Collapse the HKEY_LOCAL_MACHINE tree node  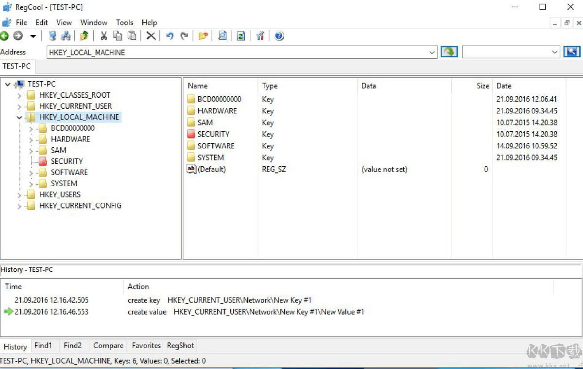tap(19, 117)
